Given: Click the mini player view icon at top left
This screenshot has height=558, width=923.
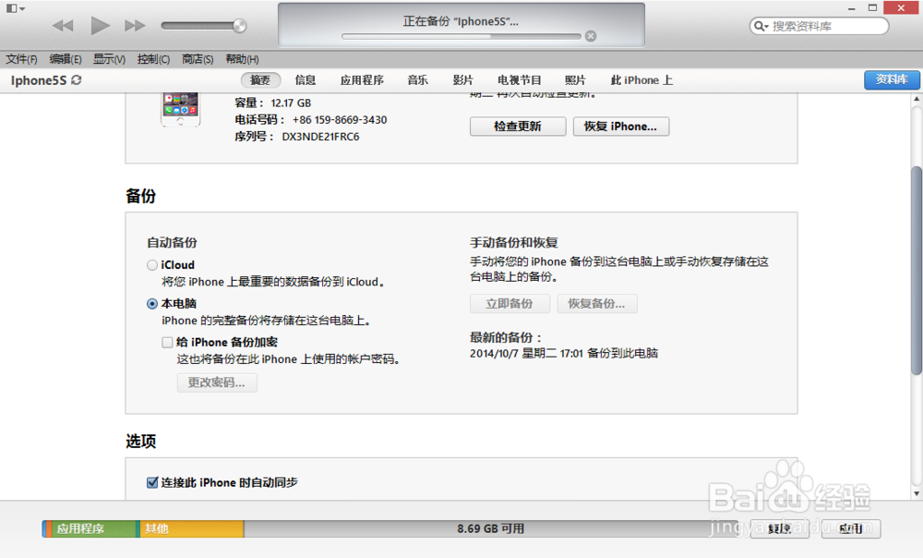Looking at the screenshot, I should pyautogui.click(x=11, y=7).
